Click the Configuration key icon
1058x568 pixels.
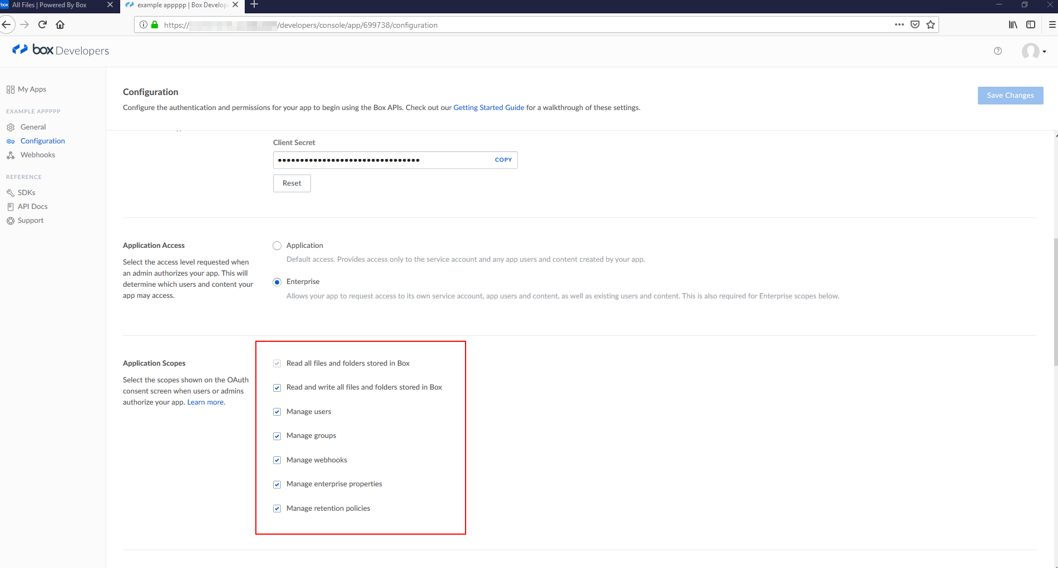[11, 141]
